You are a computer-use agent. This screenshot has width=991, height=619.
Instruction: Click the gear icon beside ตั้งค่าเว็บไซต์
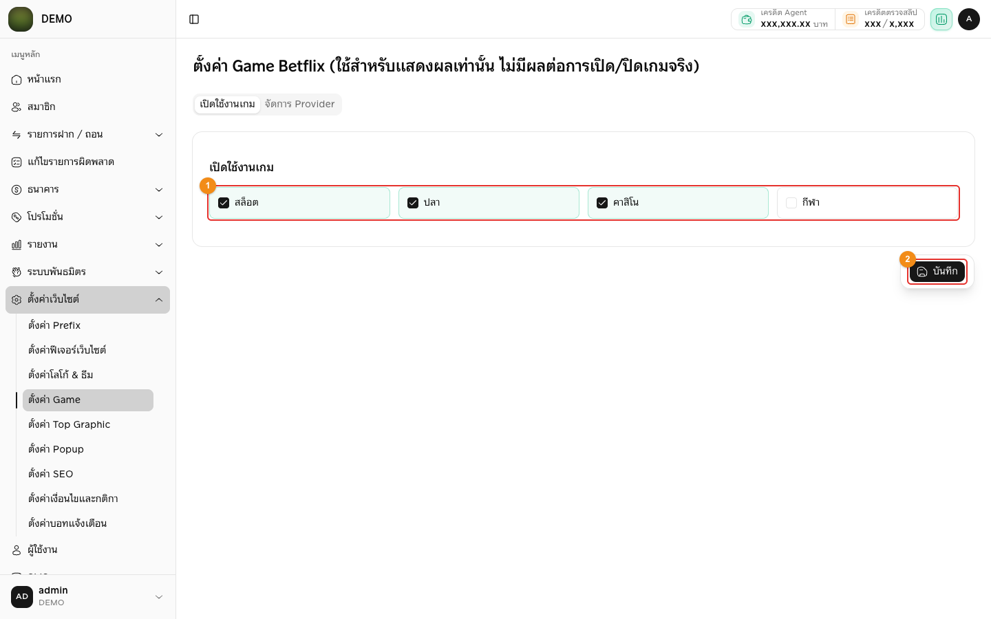[17, 300]
